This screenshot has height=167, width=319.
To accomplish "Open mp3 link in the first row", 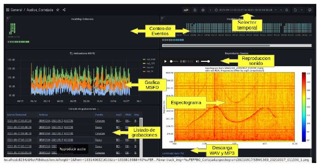I will tap(119, 121).
